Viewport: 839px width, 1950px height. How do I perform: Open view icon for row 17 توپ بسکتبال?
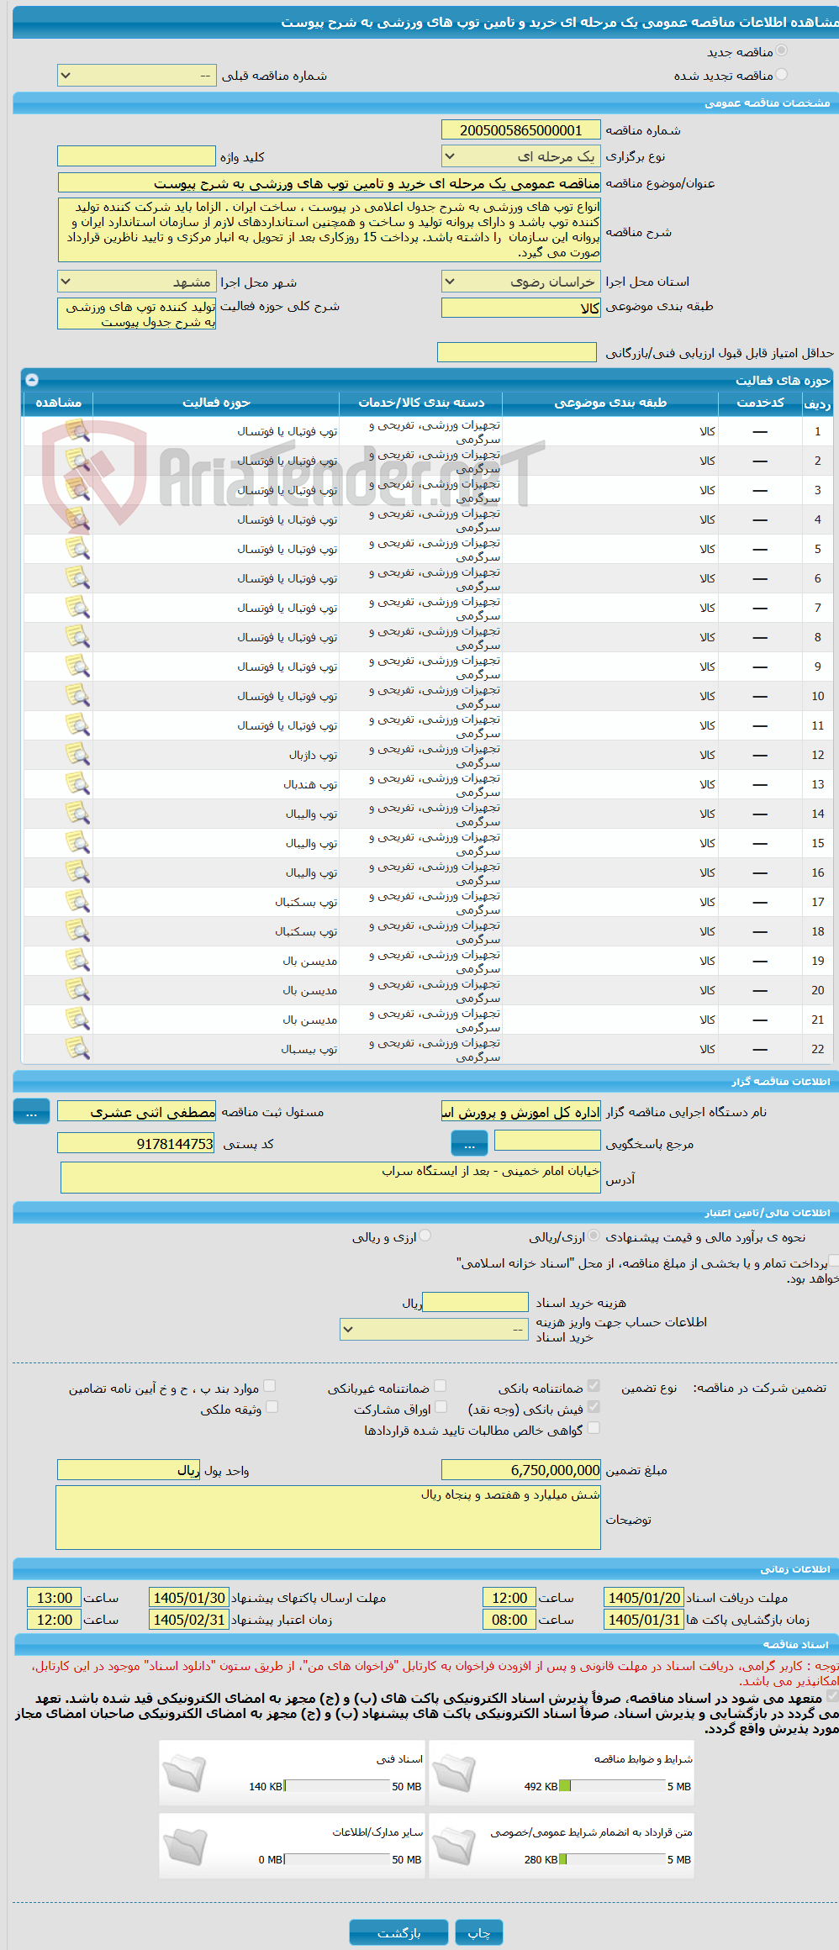77,902
